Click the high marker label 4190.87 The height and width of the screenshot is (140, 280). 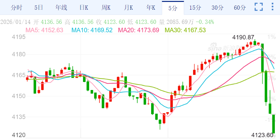coord(243,37)
